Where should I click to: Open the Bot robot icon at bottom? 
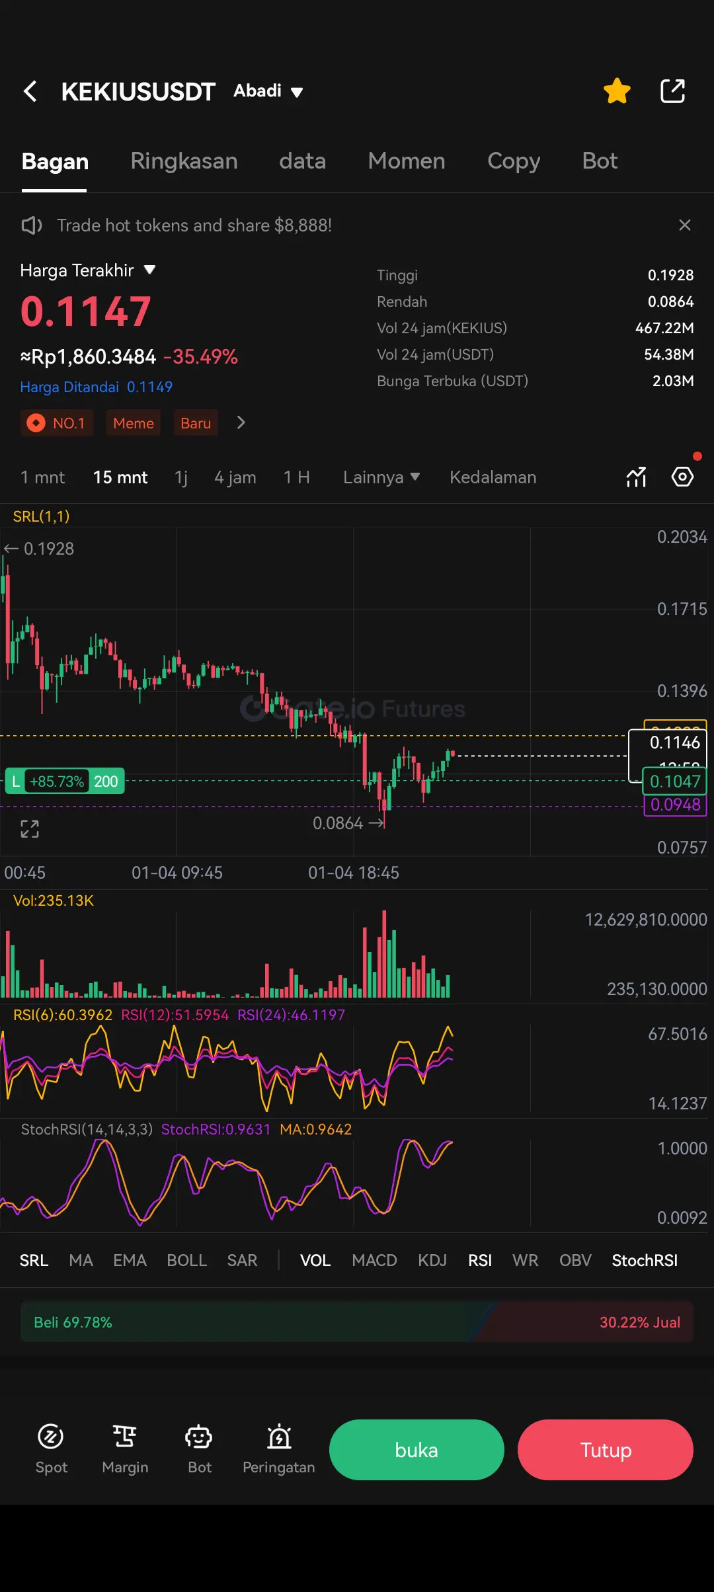pos(199,1449)
